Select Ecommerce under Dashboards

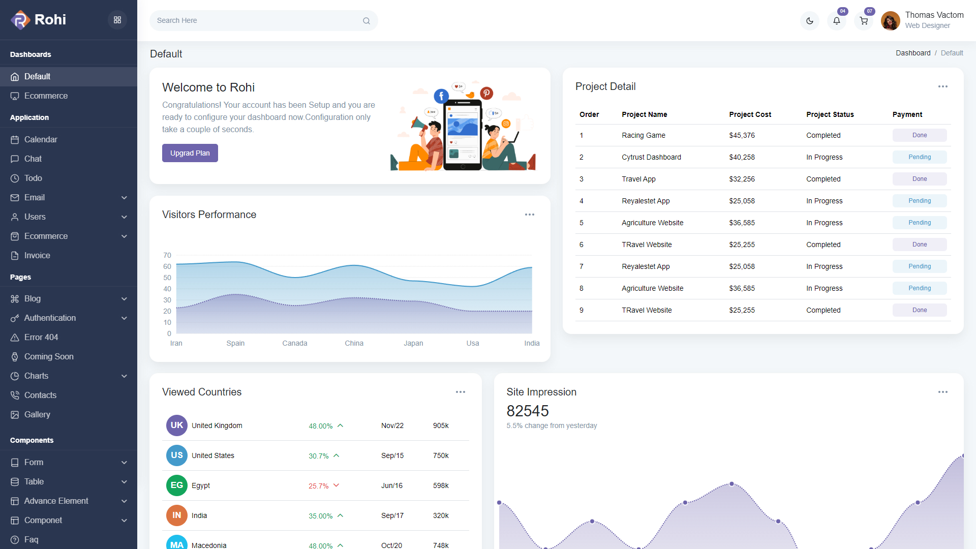(x=46, y=96)
